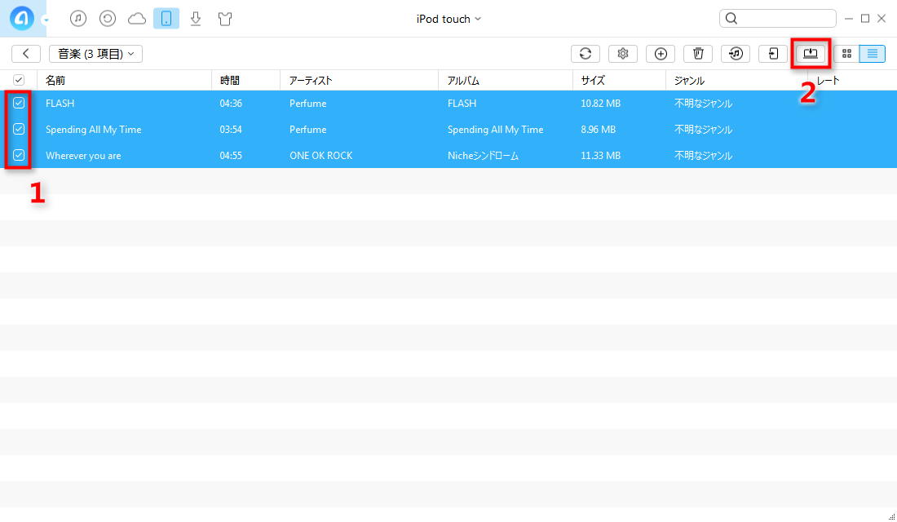Screen dimensions: 897x522
Task: Click Perfume artist in Spending All My Time row
Action: tap(307, 130)
